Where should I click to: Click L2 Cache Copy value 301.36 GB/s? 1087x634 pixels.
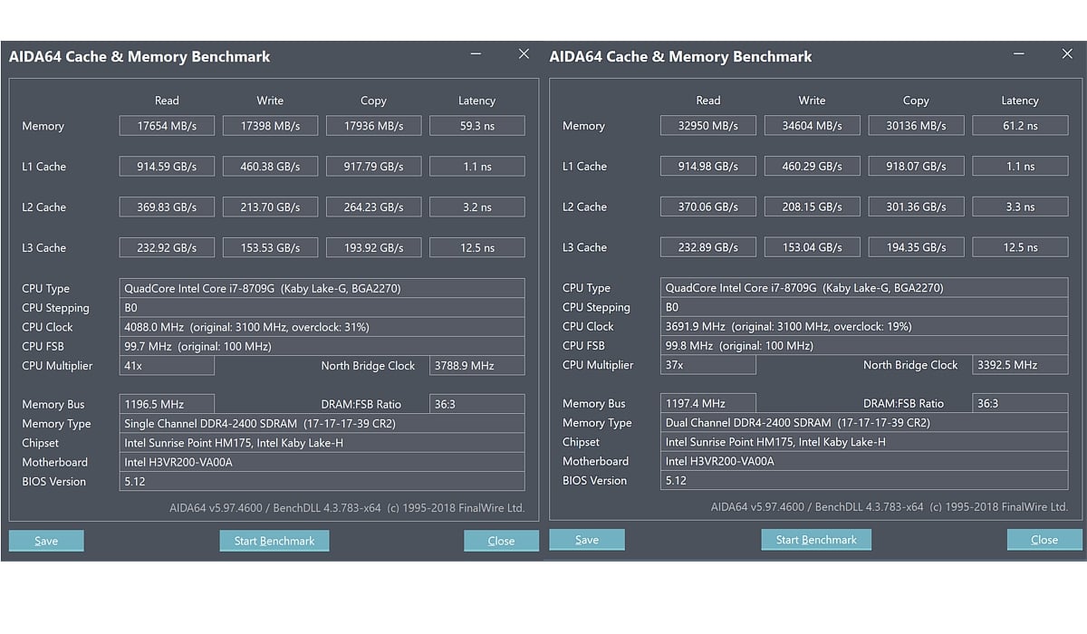point(916,207)
